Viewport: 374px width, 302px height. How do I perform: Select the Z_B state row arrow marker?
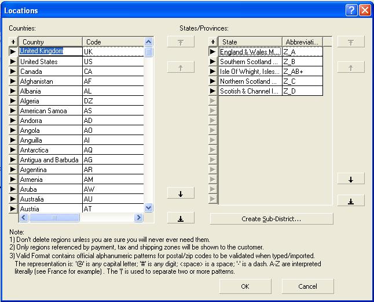212,61
